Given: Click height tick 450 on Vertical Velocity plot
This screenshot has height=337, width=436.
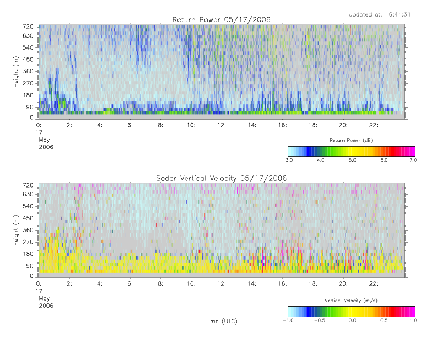Looking at the screenshot, I should tap(28, 218).
